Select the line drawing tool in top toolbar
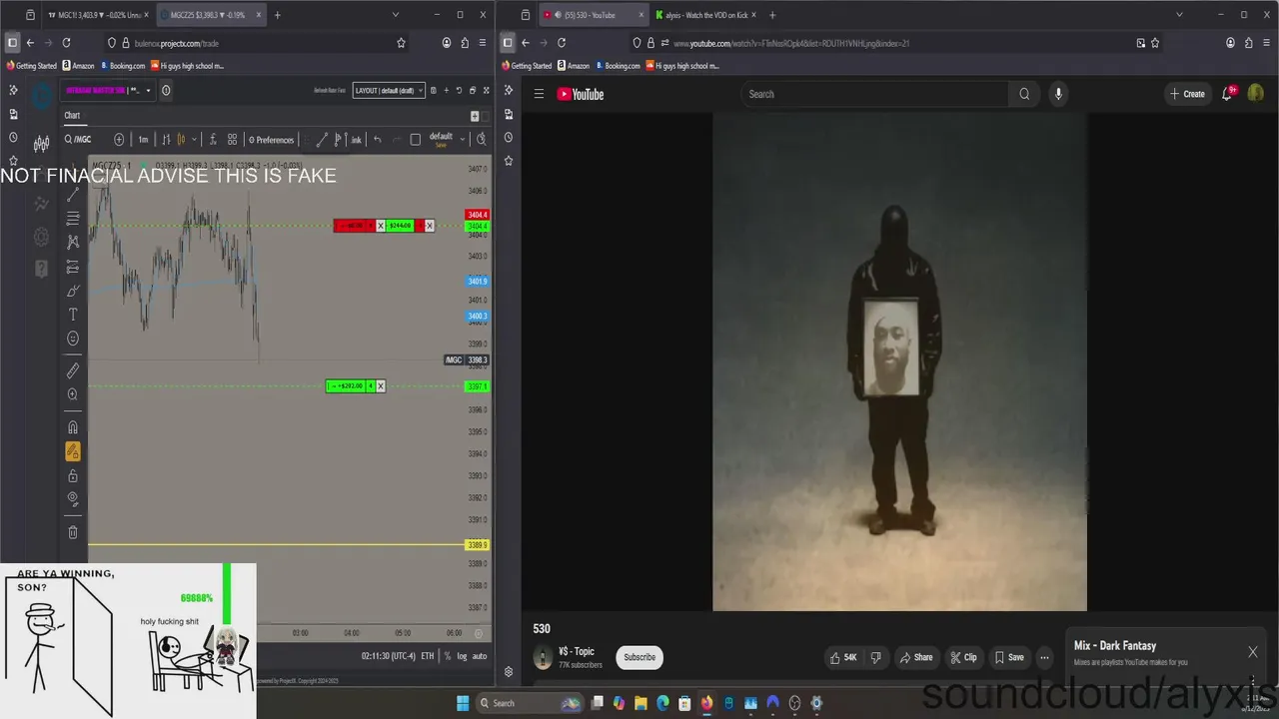Screen dimensions: 1279x719 [x=322, y=140]
